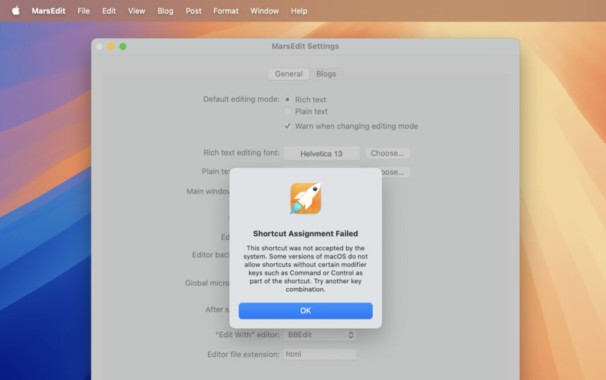Select the General tab
The width and height of the screenshot is (606, 380).
[288, 74]
